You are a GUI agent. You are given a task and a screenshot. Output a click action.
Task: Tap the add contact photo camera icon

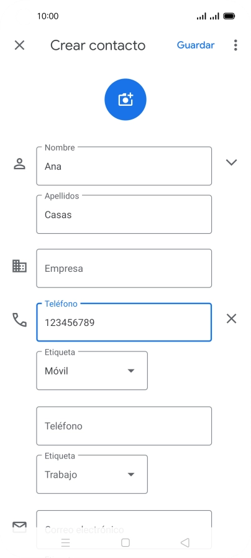(x=125, y=100)
